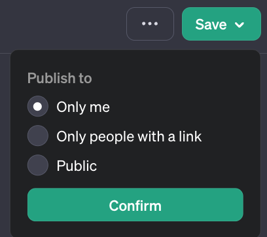267x237 pixels.
Task: Select the Only me radio button
Action: click(38, 106)
